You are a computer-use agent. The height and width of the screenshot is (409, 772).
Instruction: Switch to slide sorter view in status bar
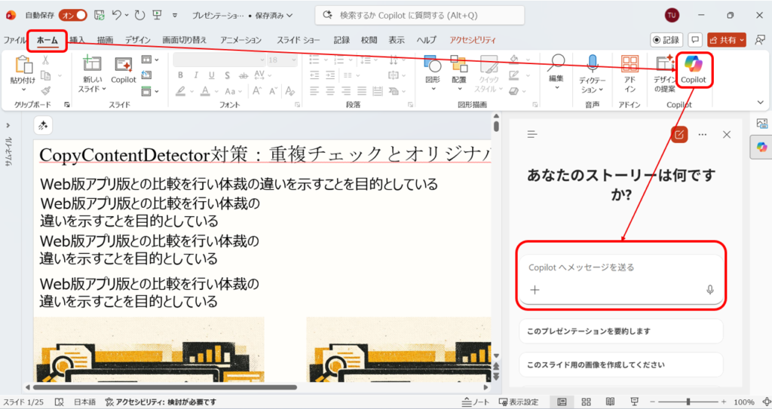pyautogui.click(x=586, y=401)
